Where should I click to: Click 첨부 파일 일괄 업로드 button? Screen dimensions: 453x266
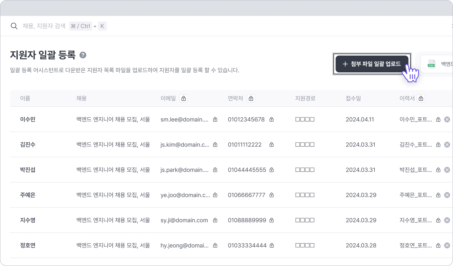372,64
